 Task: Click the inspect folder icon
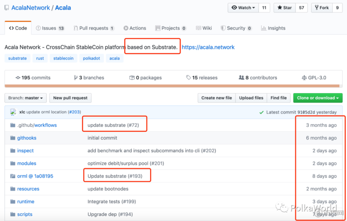[13, 151]
